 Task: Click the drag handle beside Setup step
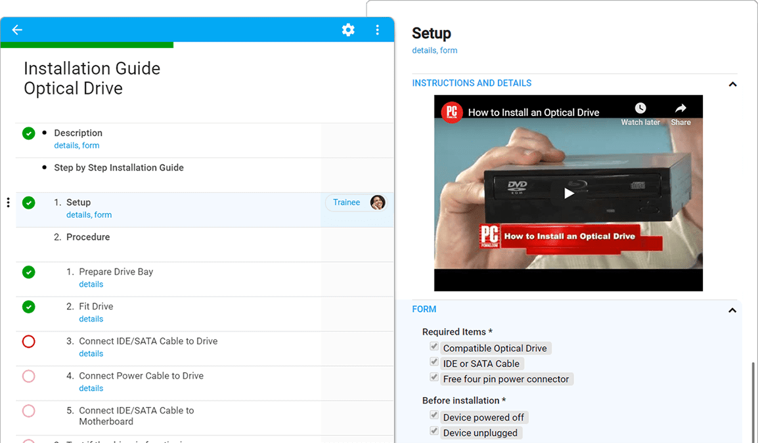point(8,203)
